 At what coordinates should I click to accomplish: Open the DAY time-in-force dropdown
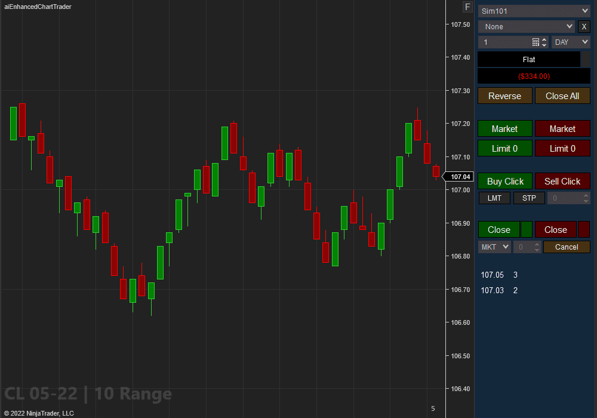[x=570, y=42]
